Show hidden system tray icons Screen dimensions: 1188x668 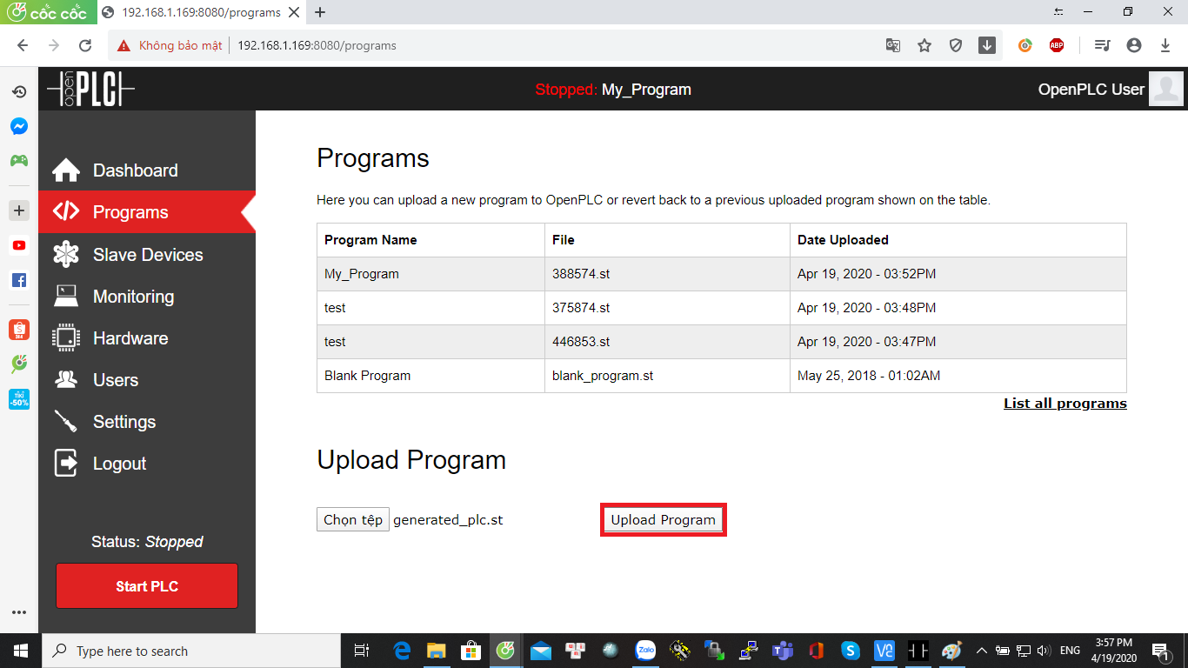point(982,651)
